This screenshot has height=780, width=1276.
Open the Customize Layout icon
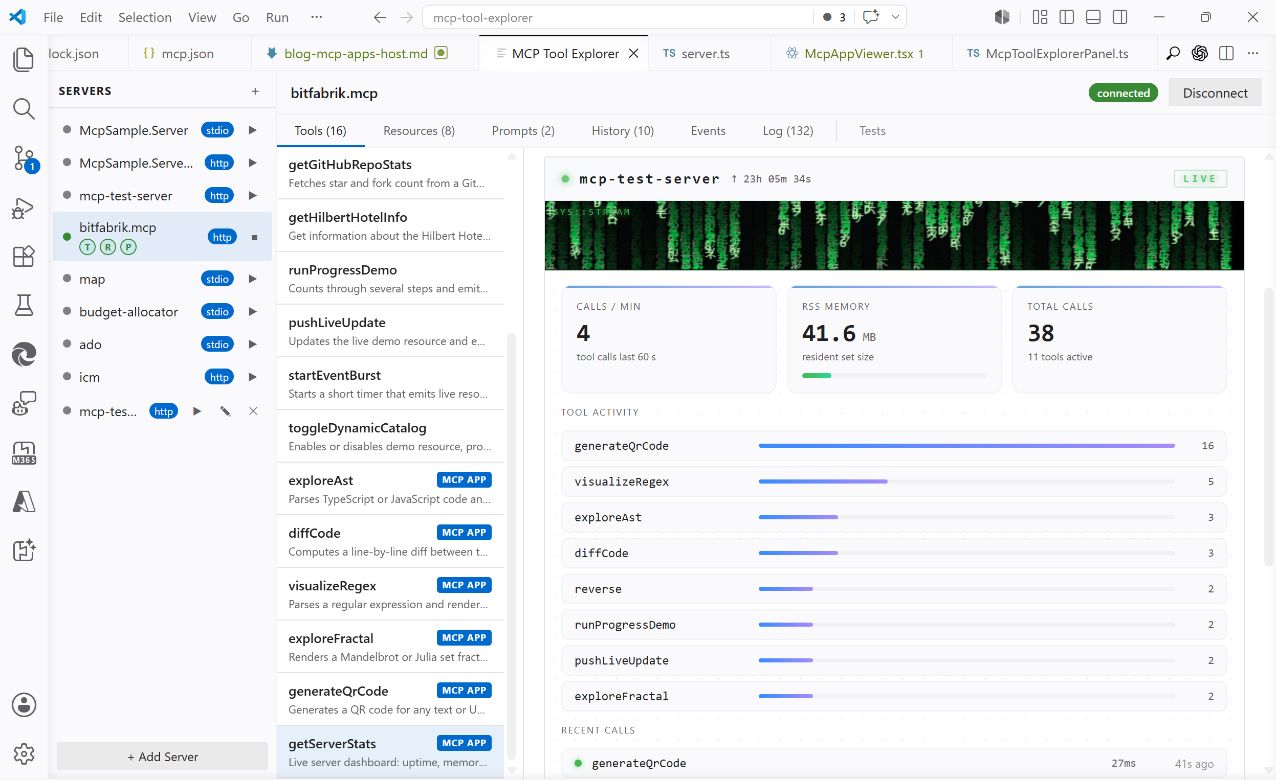(x=1039, y=17)
